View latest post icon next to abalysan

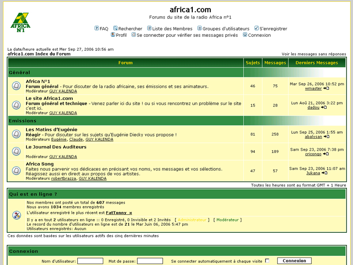tap(327, 136)
